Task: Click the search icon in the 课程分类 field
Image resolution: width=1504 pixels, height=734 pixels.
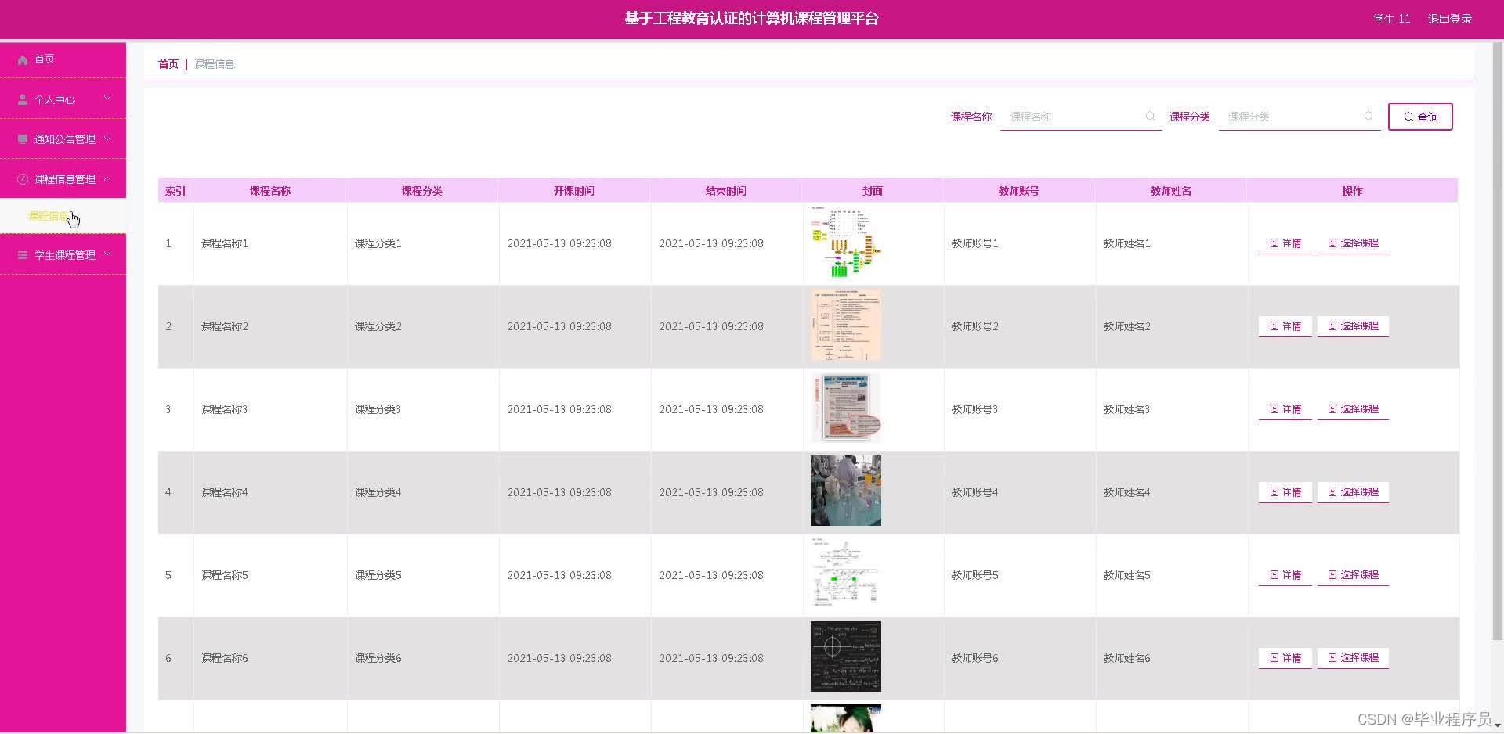Action: [x=1368, y=117]
